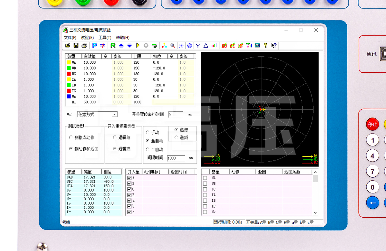Open the 试验(E) menu
Image resolution: width=386 pixels, height=251 pixels.
[x=87, y=37]
